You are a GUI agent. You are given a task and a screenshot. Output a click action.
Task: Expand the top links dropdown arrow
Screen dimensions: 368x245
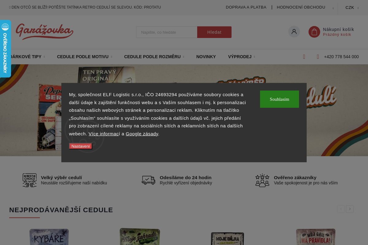333,8
